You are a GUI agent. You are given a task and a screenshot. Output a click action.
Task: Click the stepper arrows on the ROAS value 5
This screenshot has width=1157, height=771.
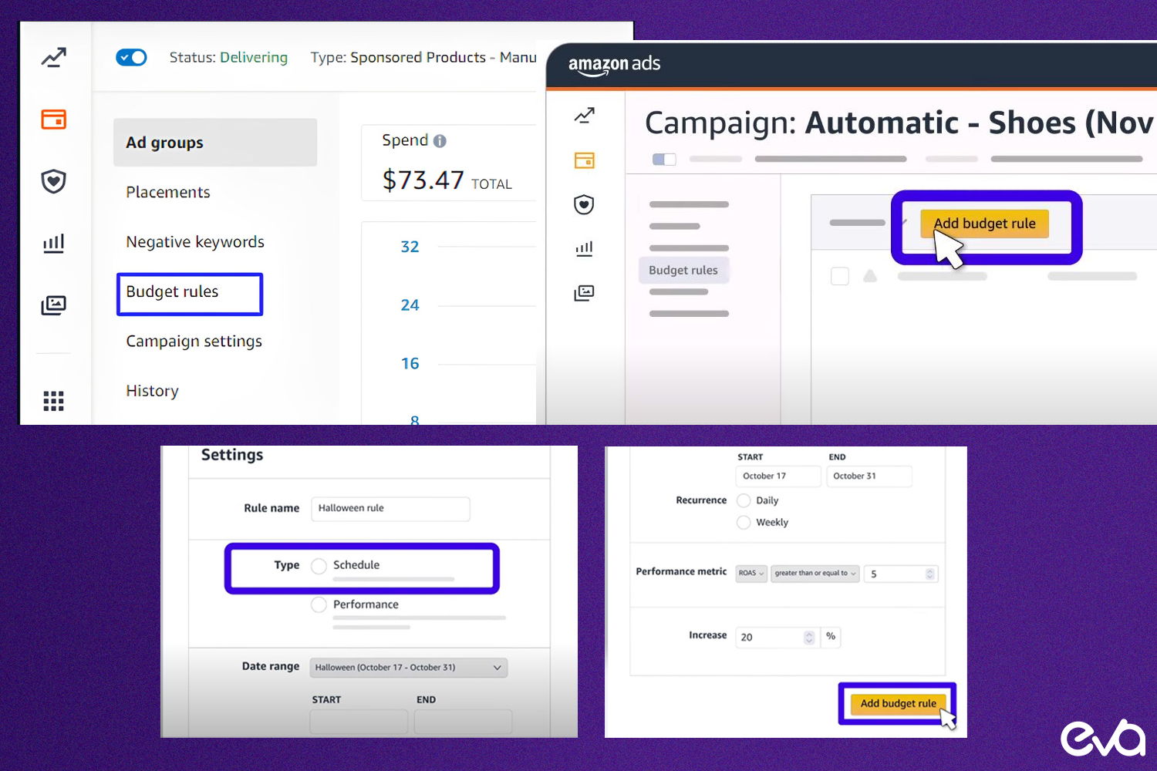tap(929, 574)
